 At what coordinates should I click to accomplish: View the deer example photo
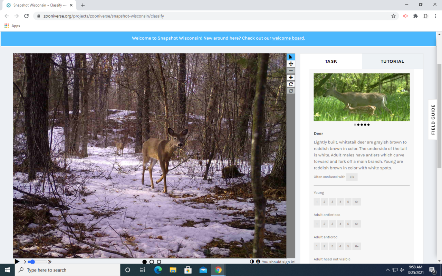362,97
